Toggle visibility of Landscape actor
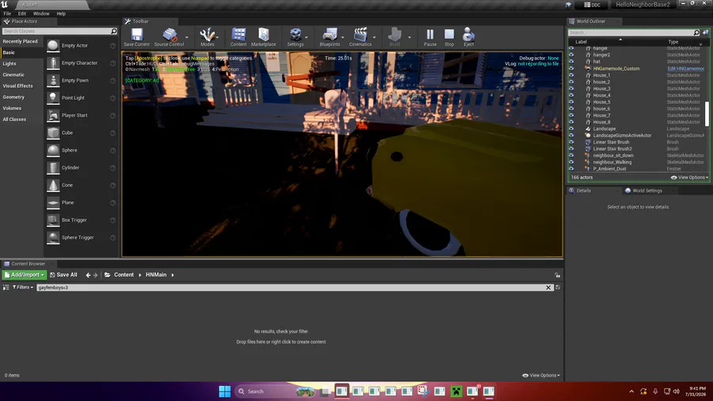Viewport: 713px width, 401px height. pos(571,129)
